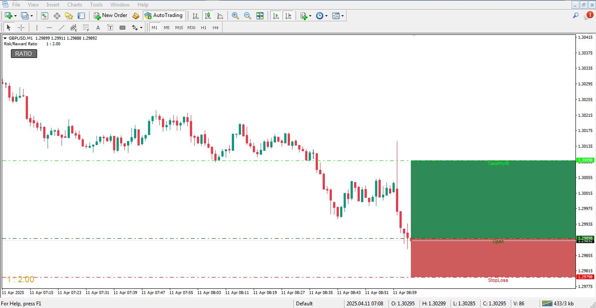This screenshot has height=308, width=596.
Task: Expand the Templates dropdown
Action: pyautogui.click(x=342, y=16)
